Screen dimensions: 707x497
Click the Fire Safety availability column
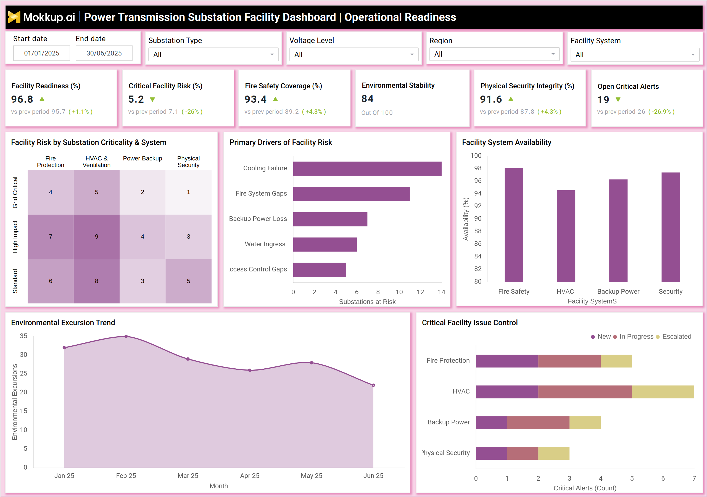click(x=514, y=225)
